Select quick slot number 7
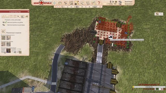166x93 pixels. point(86,7)
